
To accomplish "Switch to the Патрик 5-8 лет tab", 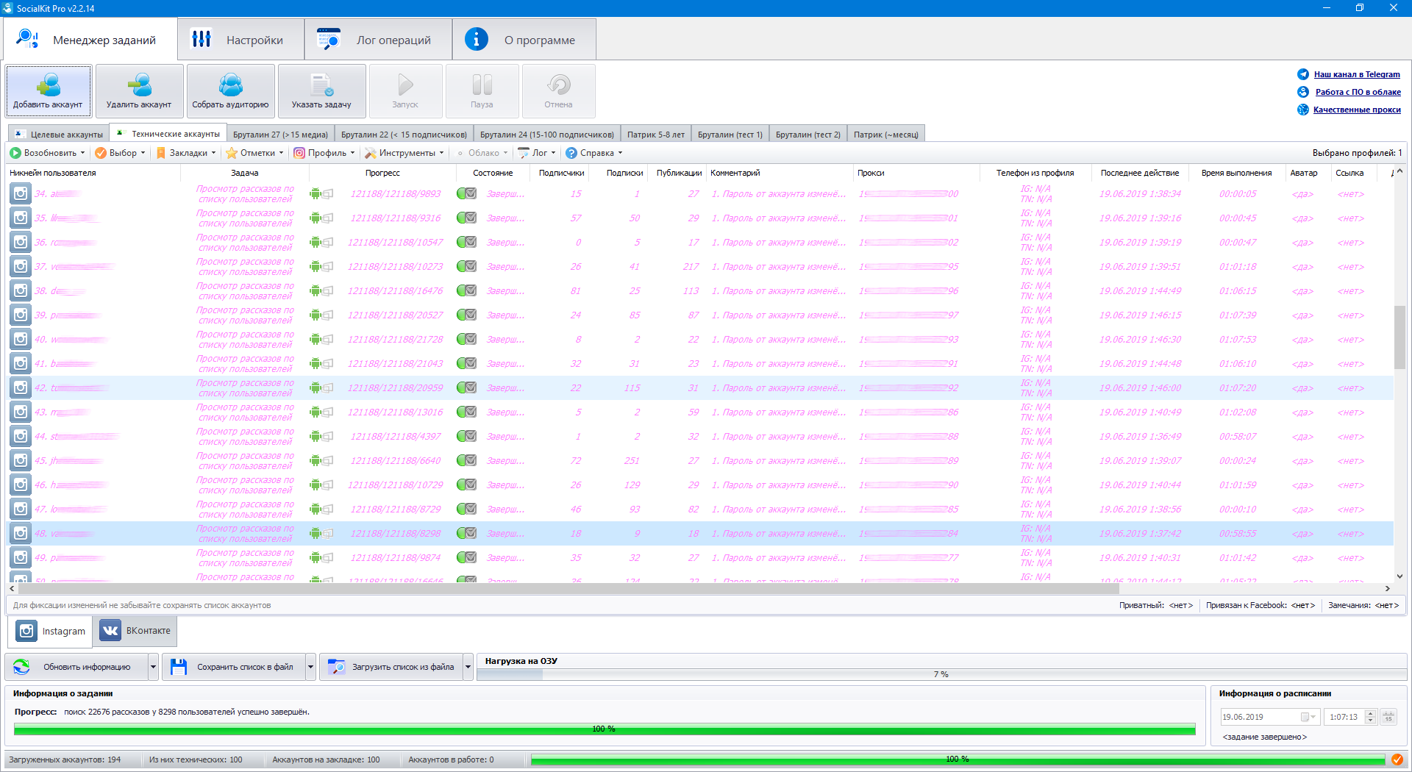I will pyautogui.click(x=655, y=135).
